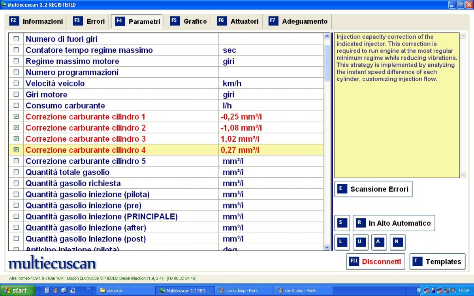Uncheck Correzione carburante cilindro 1

(16, 116)
